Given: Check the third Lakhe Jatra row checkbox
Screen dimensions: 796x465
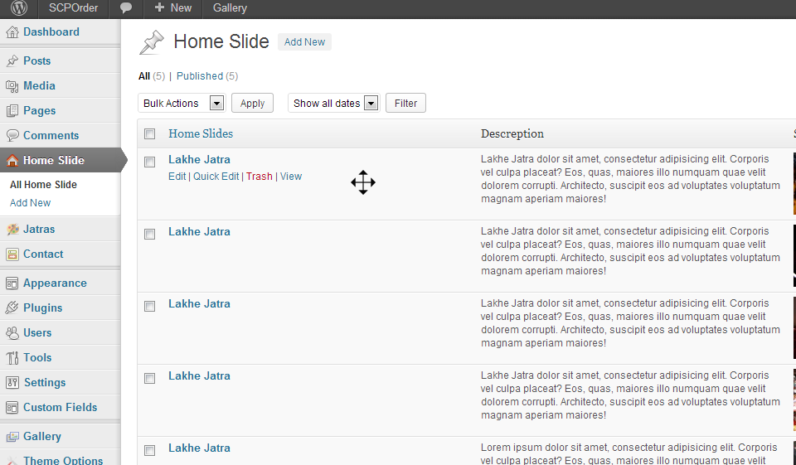Looking at the screenshot, I should 150,307.
